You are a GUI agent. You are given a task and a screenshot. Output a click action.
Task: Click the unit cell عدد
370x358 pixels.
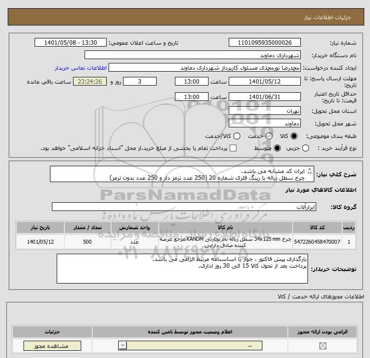pos(135,242)
